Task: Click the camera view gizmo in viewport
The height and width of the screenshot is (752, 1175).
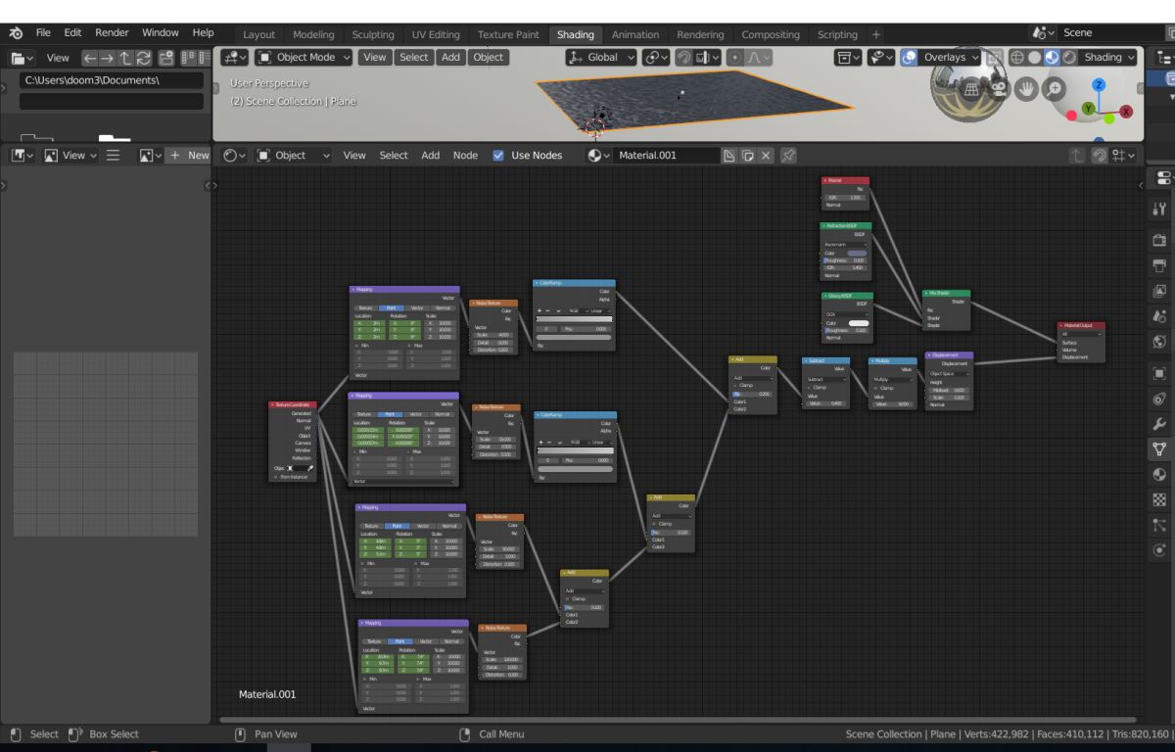Action: 999,89
